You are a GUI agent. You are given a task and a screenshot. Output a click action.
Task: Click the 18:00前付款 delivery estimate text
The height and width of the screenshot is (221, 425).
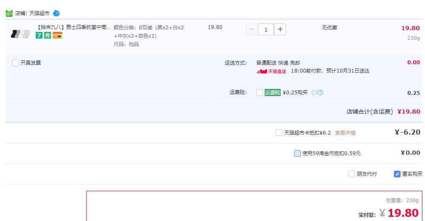coord(330,71)
